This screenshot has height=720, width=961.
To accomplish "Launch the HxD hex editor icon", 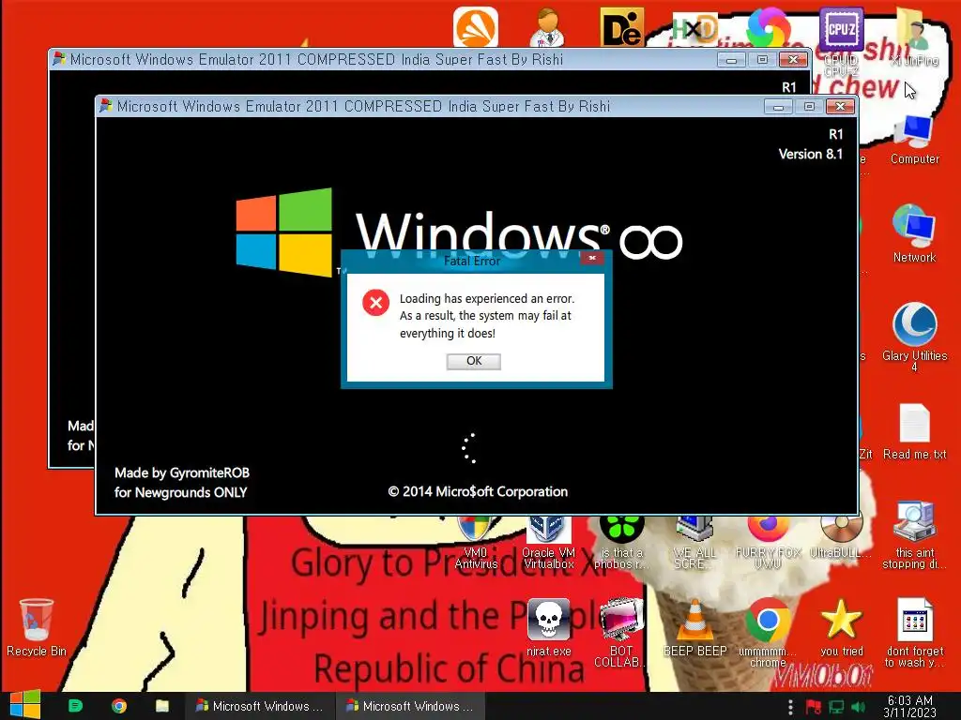I will point(695,27).
